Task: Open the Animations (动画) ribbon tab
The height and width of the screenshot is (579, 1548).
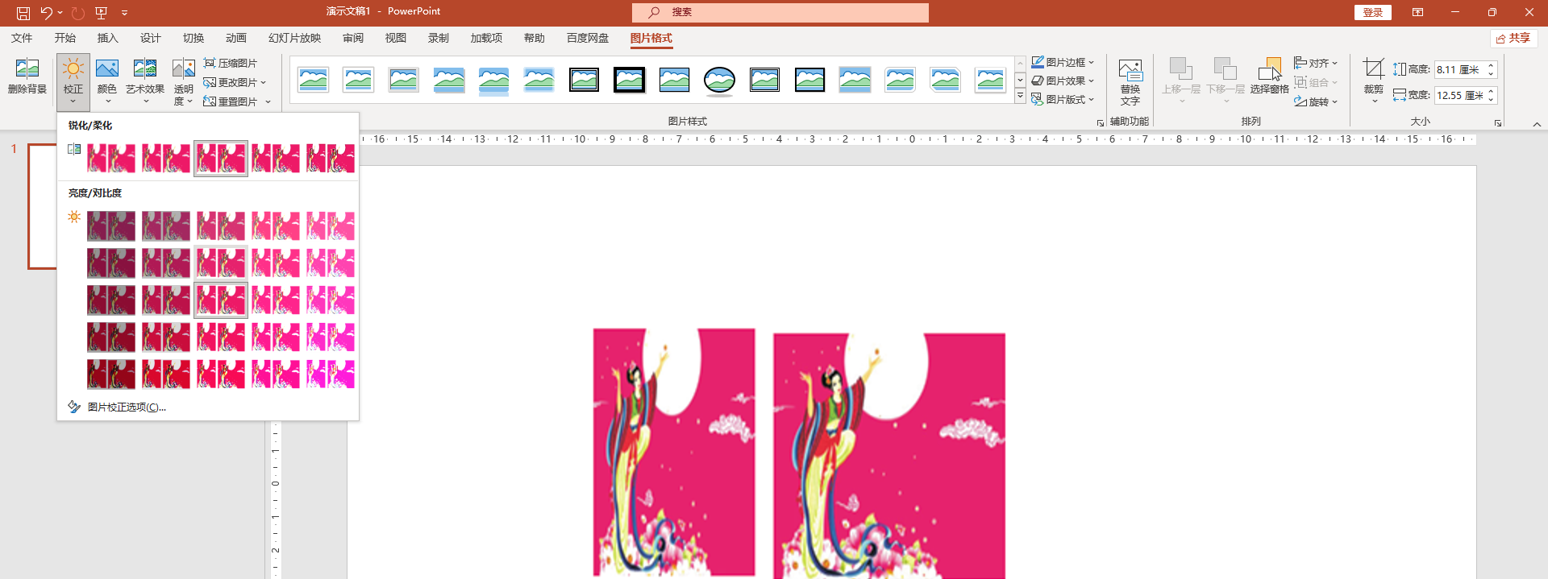Action: pos(235,38)
